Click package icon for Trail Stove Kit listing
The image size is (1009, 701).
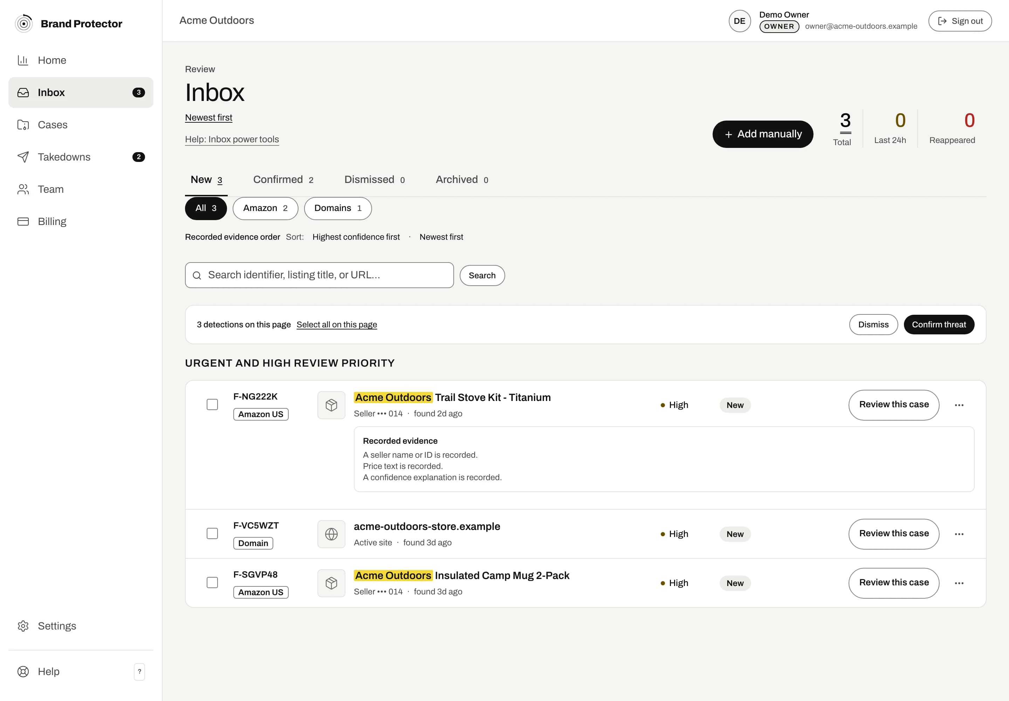331,405
